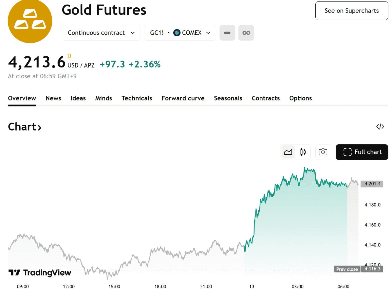
Task: Select the Options tab
Action: click(x=300, y=98)
